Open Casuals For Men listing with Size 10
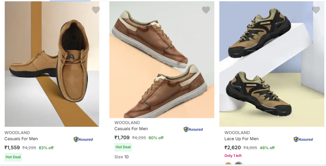 (x=131, y=129)
